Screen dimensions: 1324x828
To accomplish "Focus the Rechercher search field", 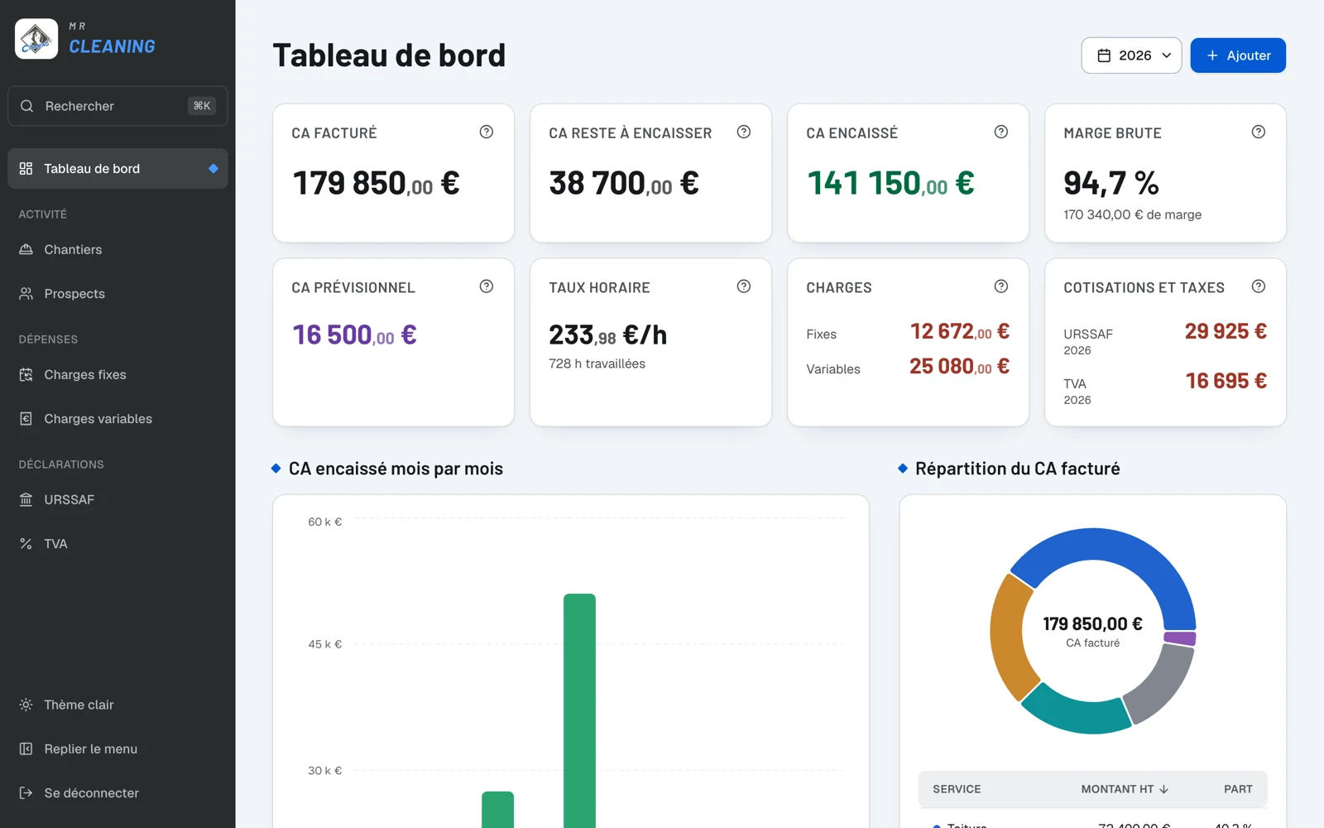I will (x=118, y=106).
